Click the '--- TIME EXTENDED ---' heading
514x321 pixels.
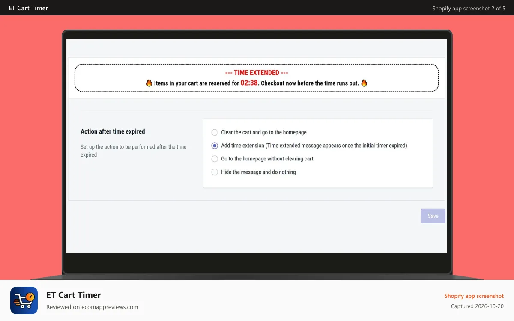pos(257,73)
